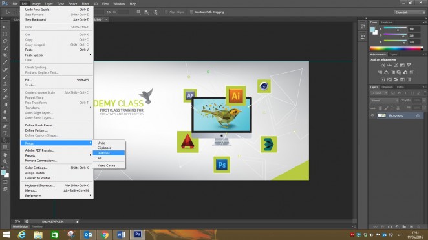Image resolution: width=428 pixels, height=240 pixels.
Task: Add a Levels adjustment
Action: tap(389, 65)
